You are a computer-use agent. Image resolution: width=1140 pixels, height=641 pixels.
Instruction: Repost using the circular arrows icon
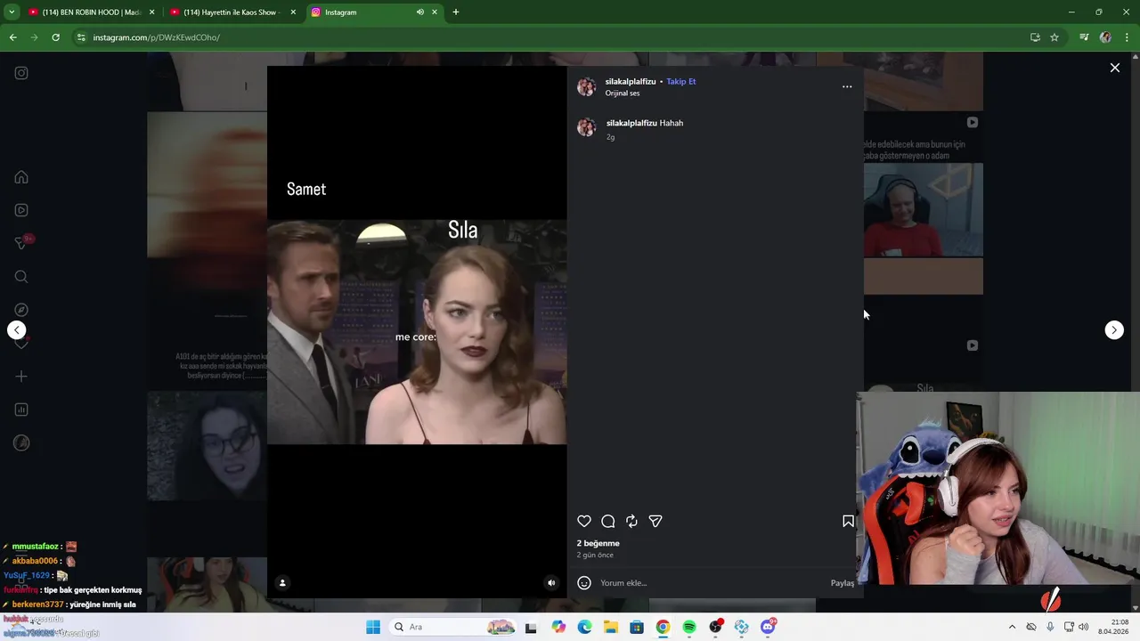631,522
